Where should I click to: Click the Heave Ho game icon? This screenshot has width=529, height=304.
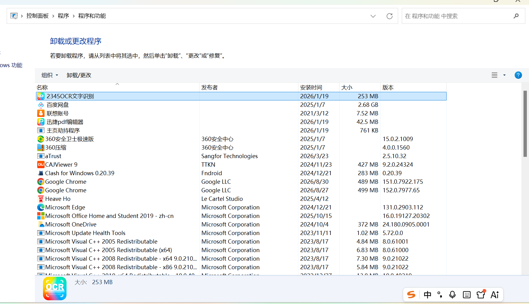click(x=41, y=199)
